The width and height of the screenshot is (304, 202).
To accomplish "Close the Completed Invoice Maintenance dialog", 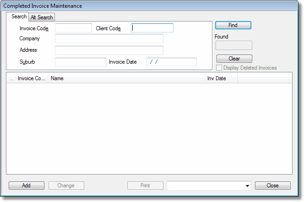I will (272, 186).
